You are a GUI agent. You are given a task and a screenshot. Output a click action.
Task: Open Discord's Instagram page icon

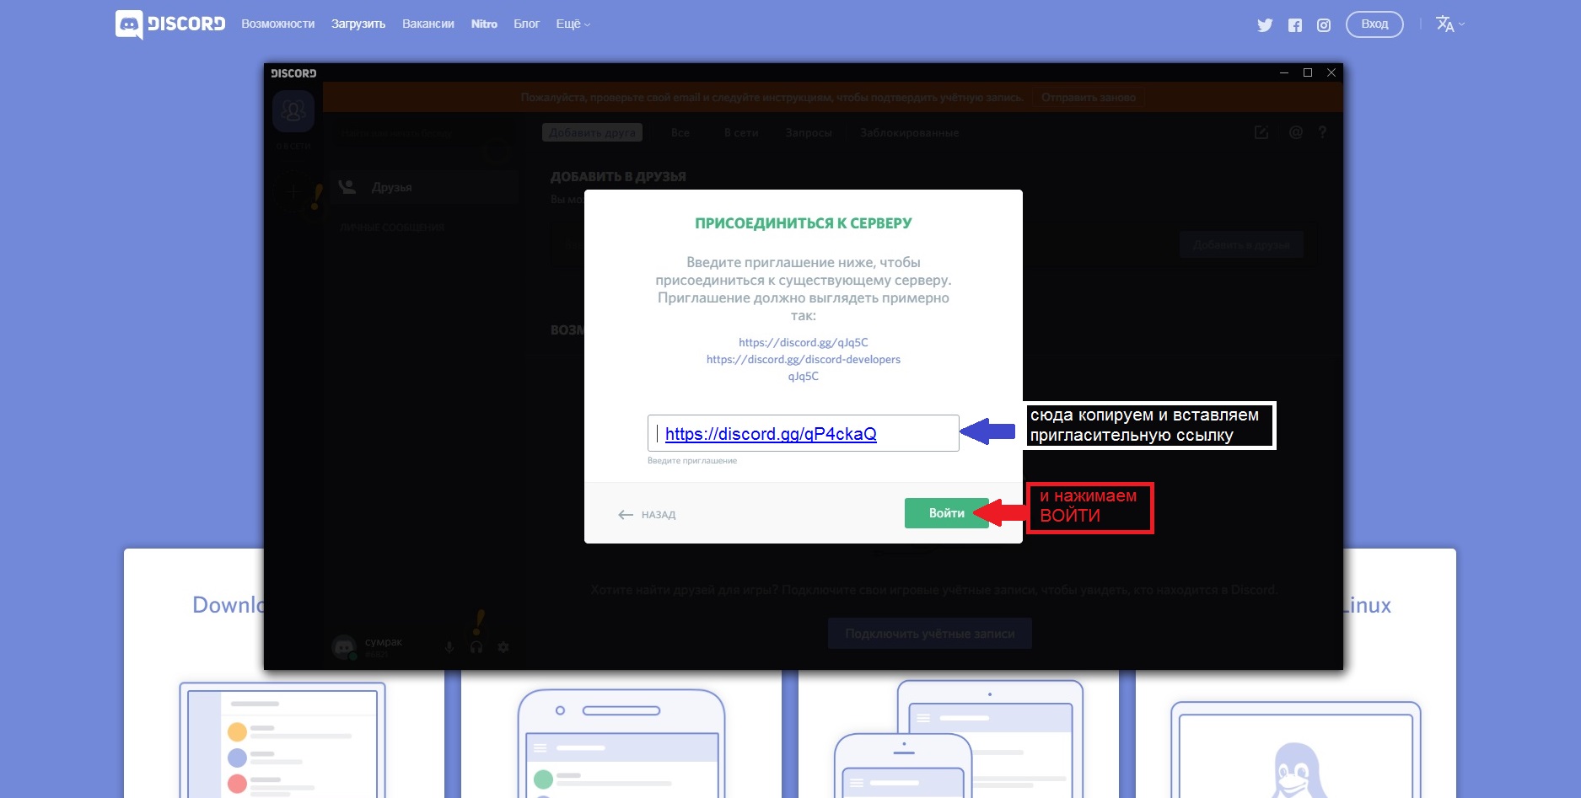click(1324, 25)
